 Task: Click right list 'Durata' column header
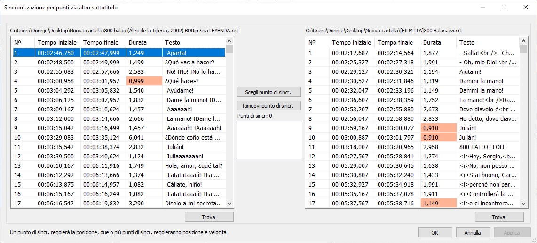438,42
